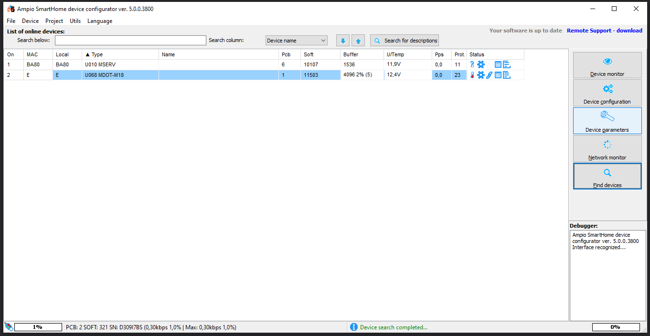Screen dimensions: 650x336
Task: Open Device parameters
Action: pyautogui.click(x=607, y=121)
